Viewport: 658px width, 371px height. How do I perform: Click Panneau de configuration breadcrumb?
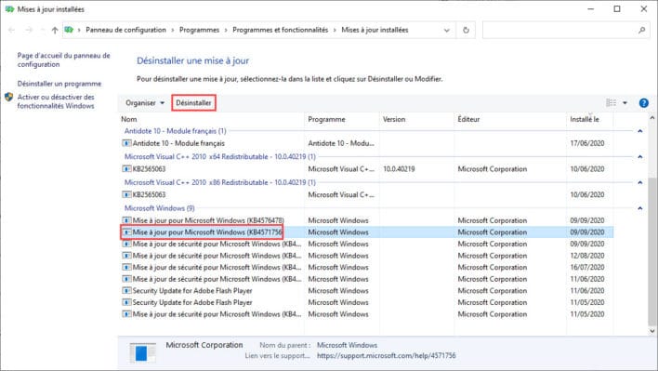[125, 30]
